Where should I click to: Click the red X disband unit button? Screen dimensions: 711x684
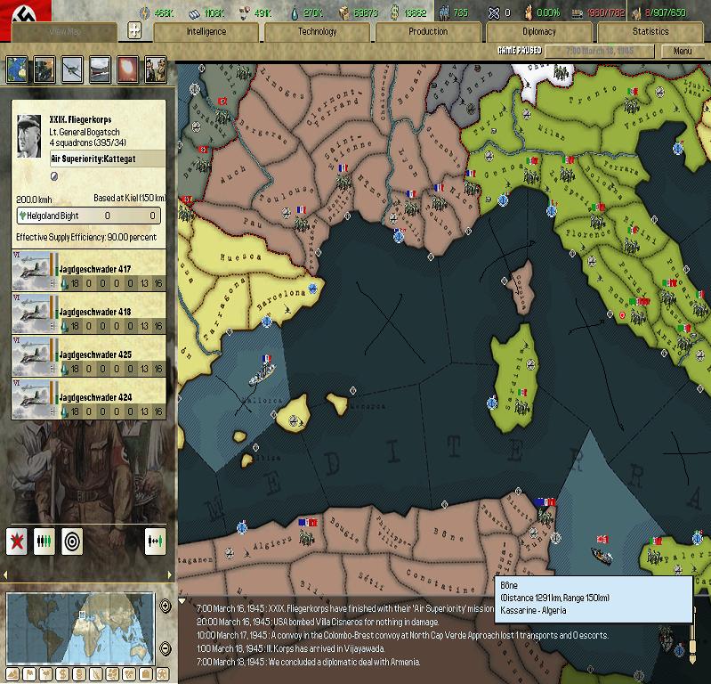tap(17, 541)
